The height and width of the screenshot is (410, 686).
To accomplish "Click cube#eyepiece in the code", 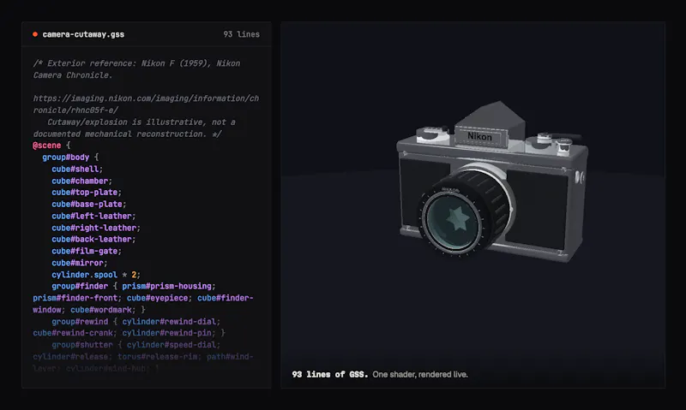I will pyautogui.click(x=158, y=298).
